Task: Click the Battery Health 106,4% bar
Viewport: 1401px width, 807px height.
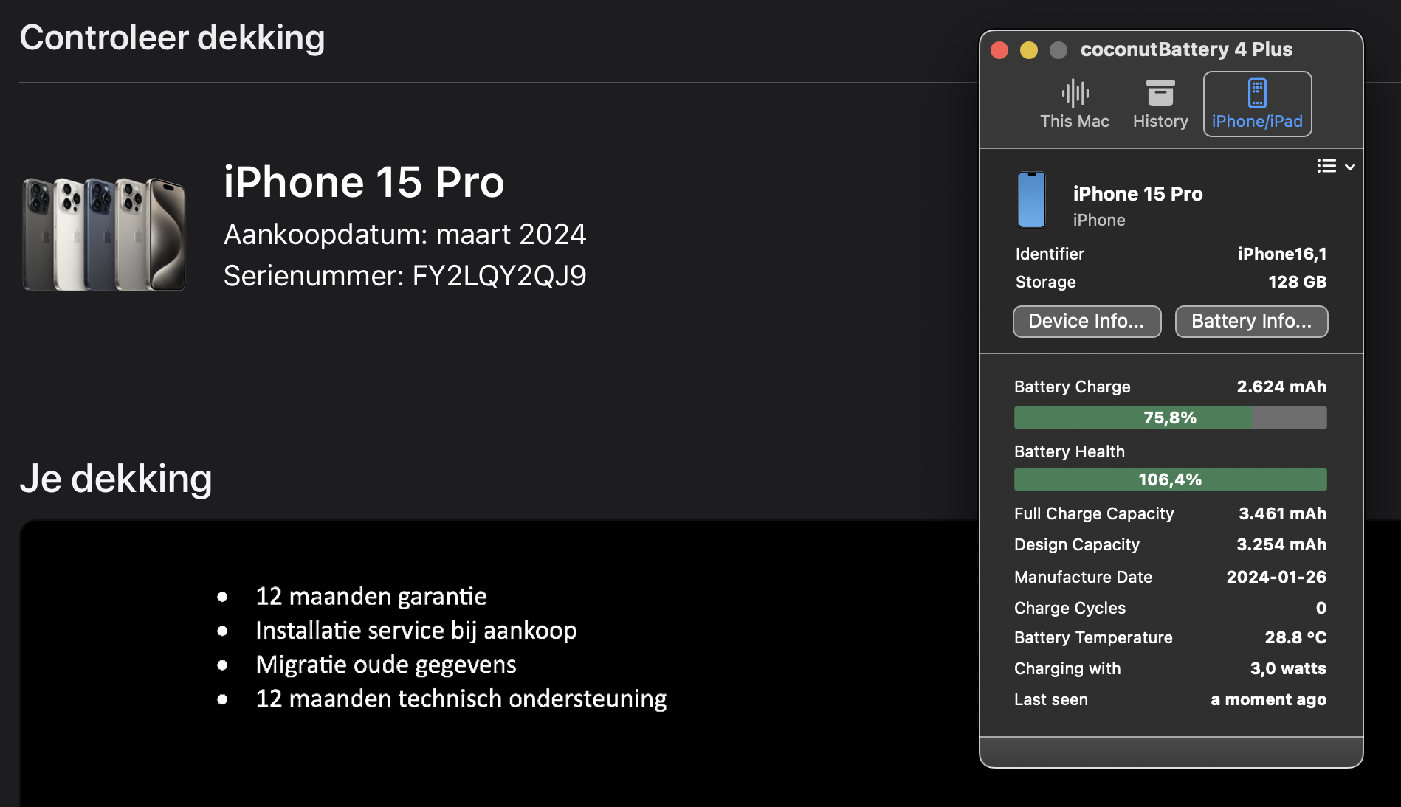Action: pos(1170,479)
